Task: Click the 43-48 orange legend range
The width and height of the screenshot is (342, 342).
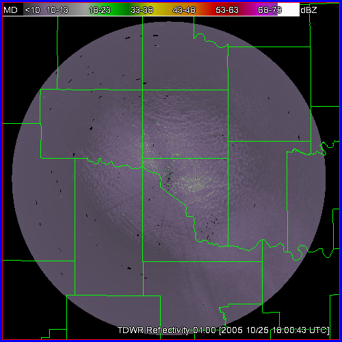Action: pos(184,10)
